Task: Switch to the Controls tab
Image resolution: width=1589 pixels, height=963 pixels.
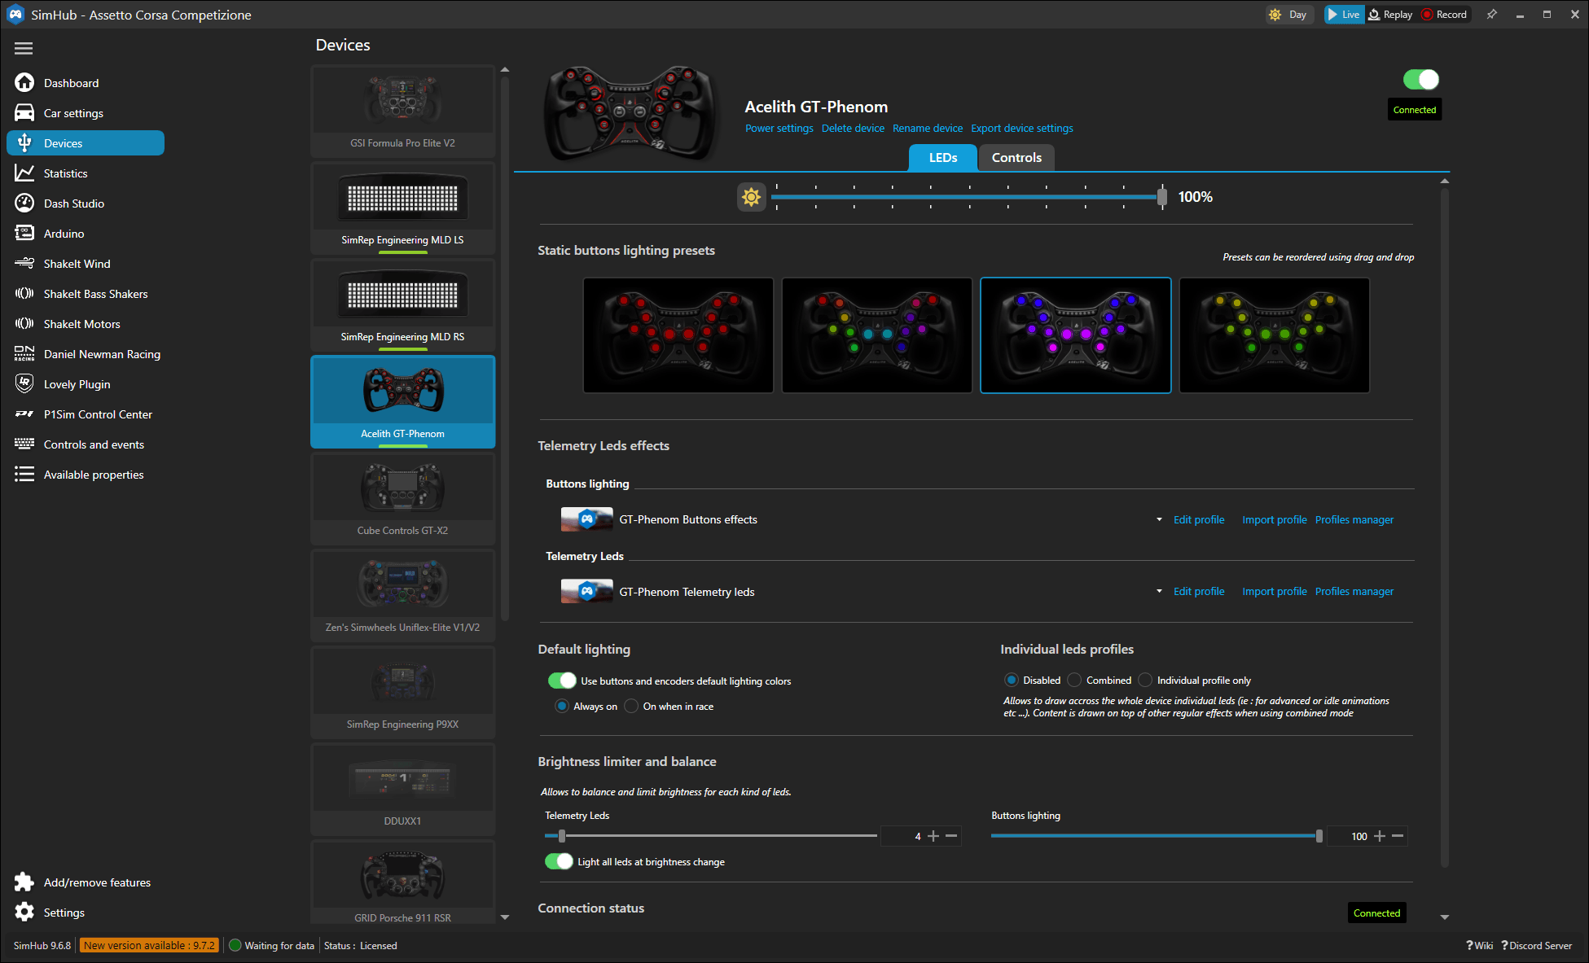Action: [1016, 158]
